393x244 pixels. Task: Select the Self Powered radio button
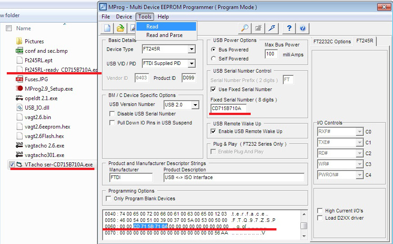(x=214, y=59)
